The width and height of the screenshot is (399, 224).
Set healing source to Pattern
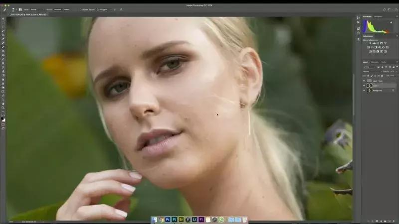[66, 9]
